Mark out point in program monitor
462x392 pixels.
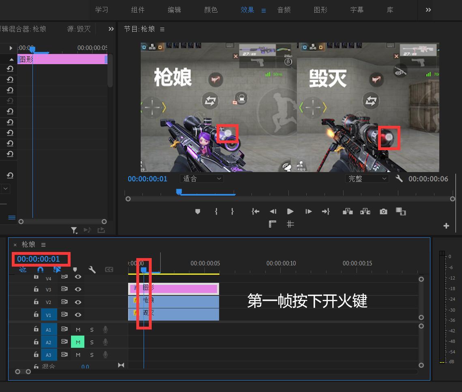pyautogui.click(x=232, y=211)
